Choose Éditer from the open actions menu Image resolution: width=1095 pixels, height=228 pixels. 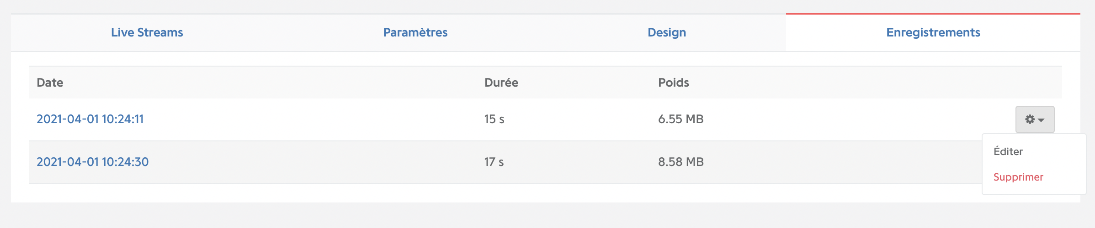tap(1008, 151)
